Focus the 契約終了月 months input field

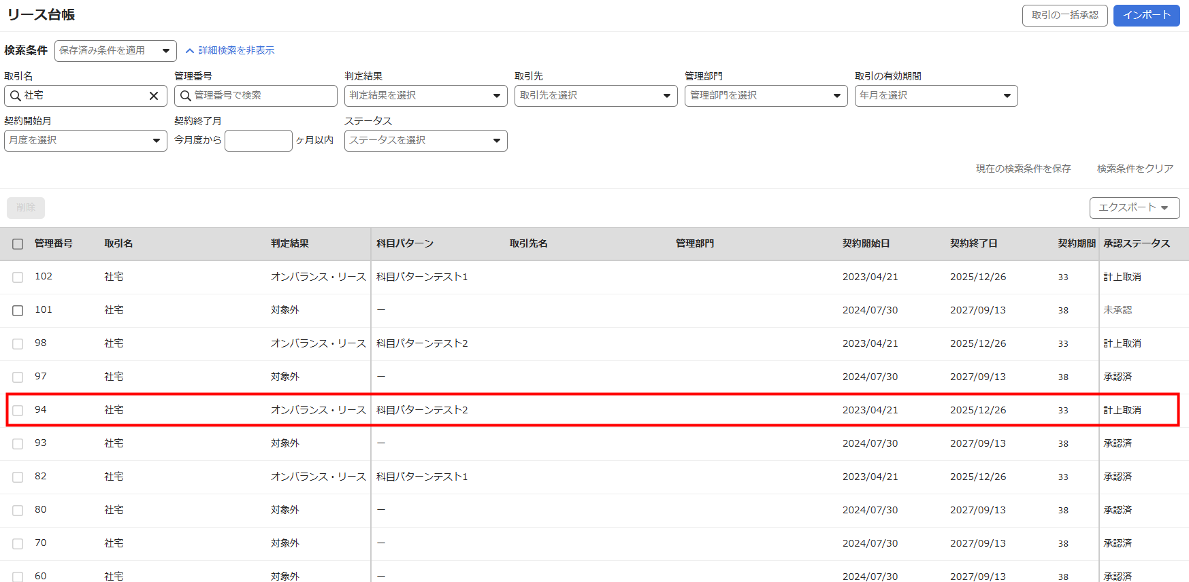pos(258,141)
